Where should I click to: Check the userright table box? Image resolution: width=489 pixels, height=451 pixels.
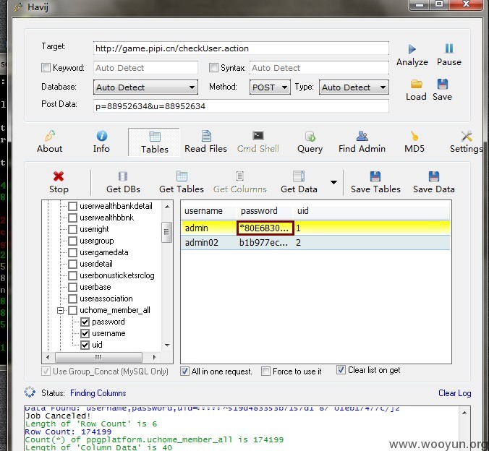point(72,229)
